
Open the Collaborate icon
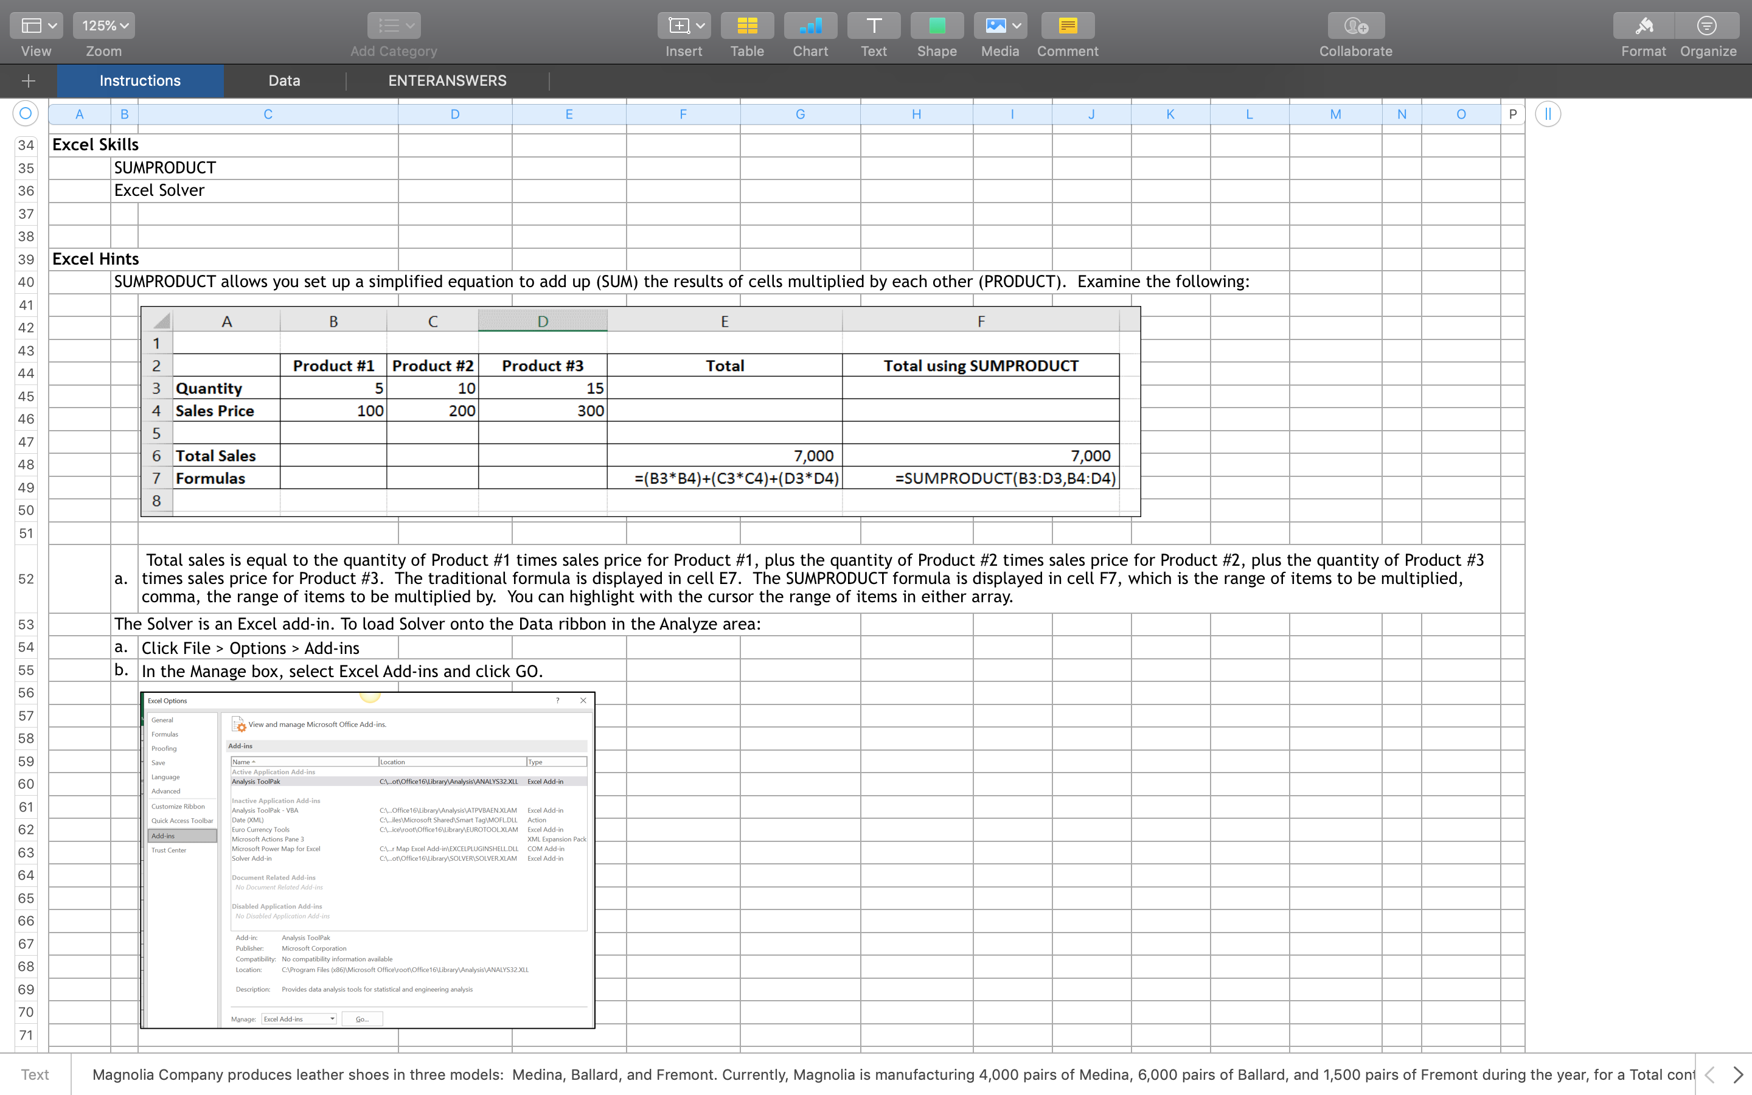(x=1355, y=26)
